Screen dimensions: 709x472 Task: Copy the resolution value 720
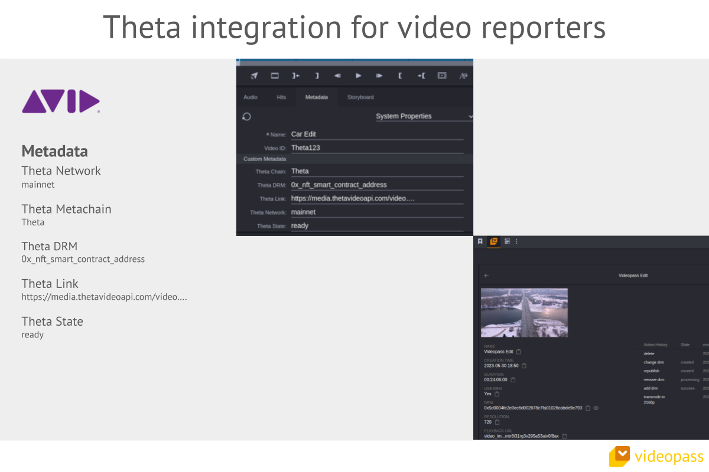click(497, 422)
